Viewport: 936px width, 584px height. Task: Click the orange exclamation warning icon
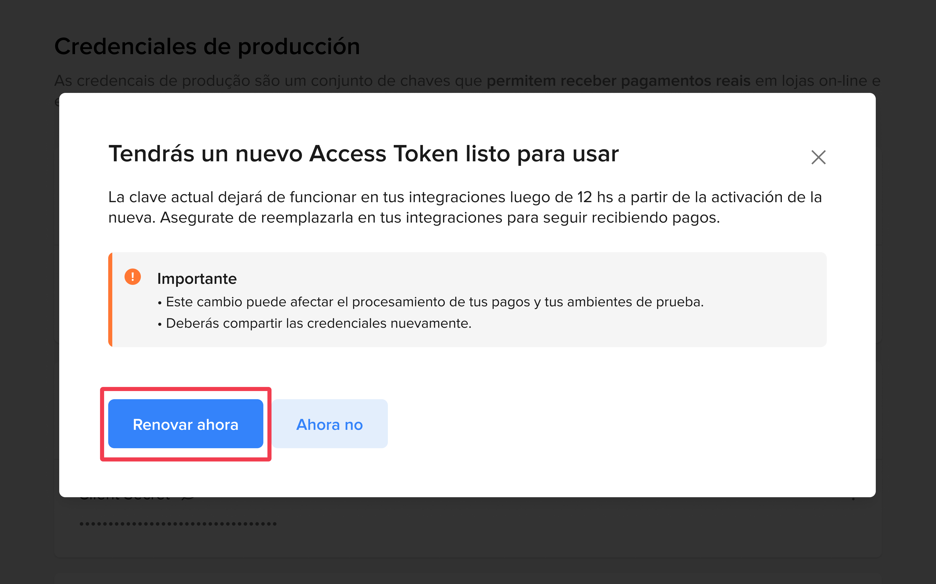[132, 277]
